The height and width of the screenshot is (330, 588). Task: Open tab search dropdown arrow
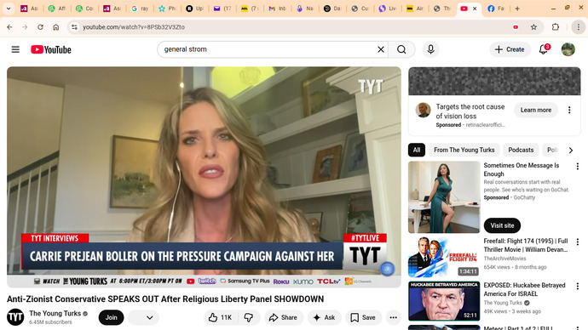point(9,9)
